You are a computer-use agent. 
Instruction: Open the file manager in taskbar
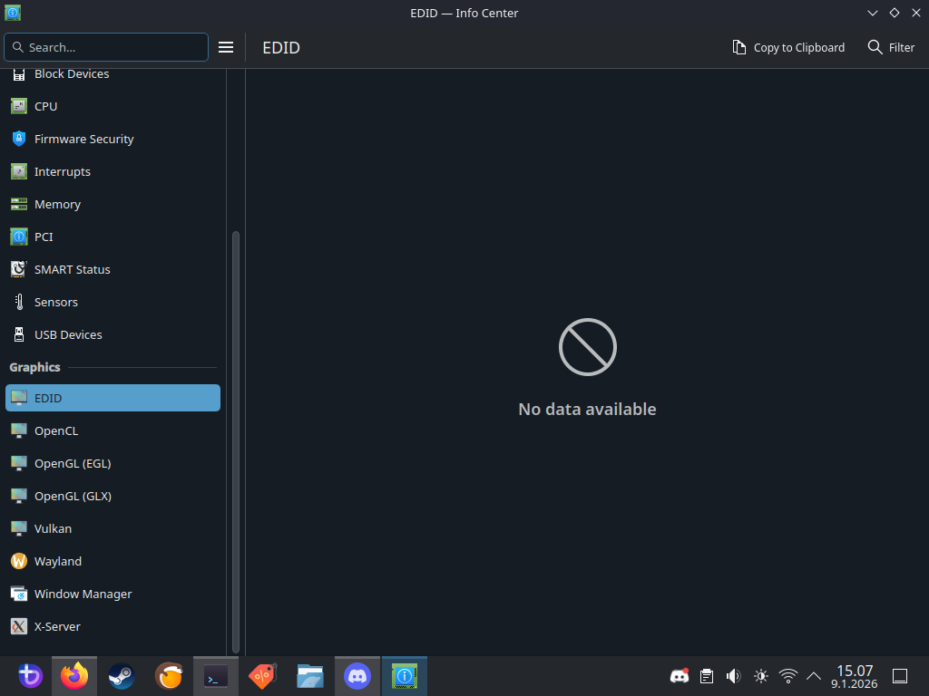310,676
